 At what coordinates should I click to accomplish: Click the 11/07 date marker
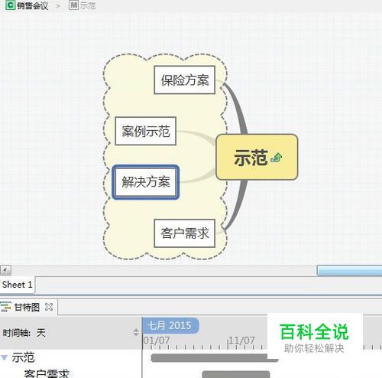pyautogui.click(x=241, y=341)
